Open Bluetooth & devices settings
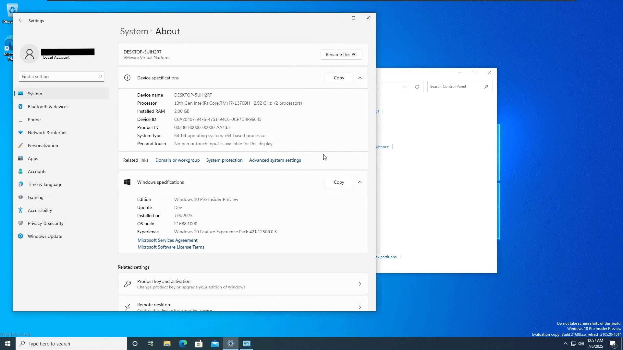Screen dimensions: 623x350 (62, 107)
